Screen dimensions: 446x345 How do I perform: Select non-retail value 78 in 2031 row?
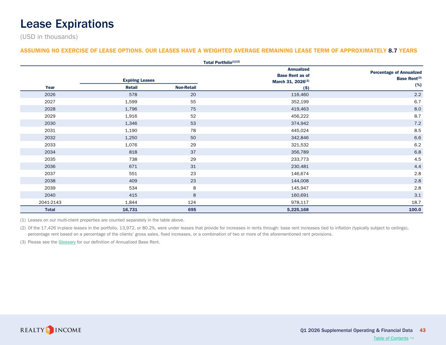click(x=193, y=130)
